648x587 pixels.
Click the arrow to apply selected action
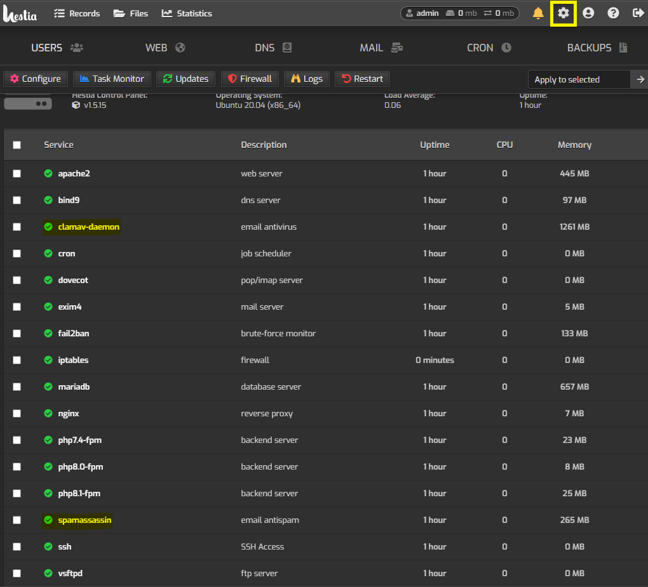point(640,79)
